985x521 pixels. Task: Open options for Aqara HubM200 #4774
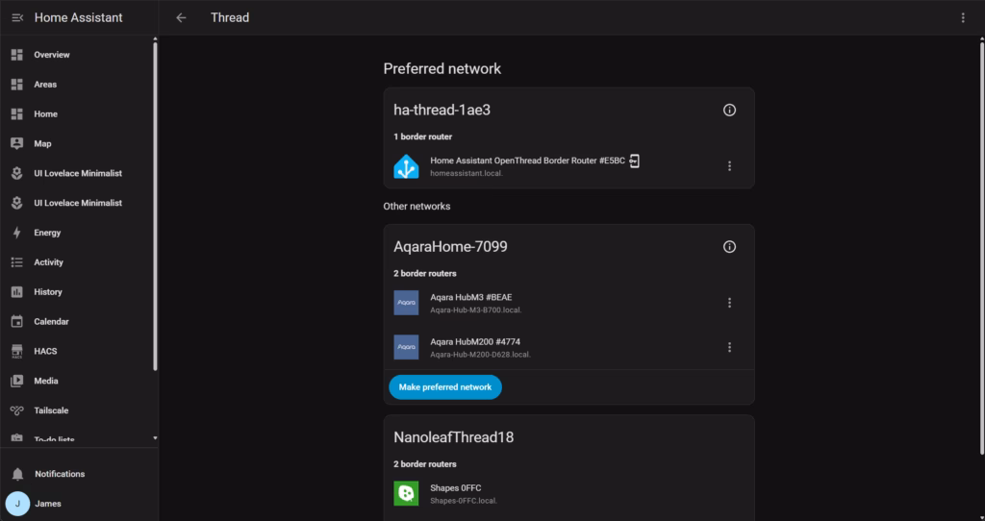pos(729,347)
